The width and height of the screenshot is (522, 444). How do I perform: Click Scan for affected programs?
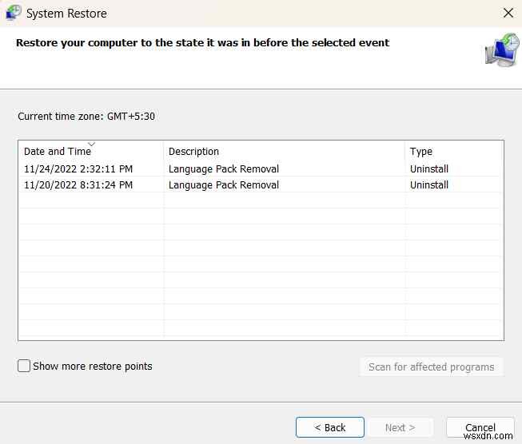[x=431, y=367]
